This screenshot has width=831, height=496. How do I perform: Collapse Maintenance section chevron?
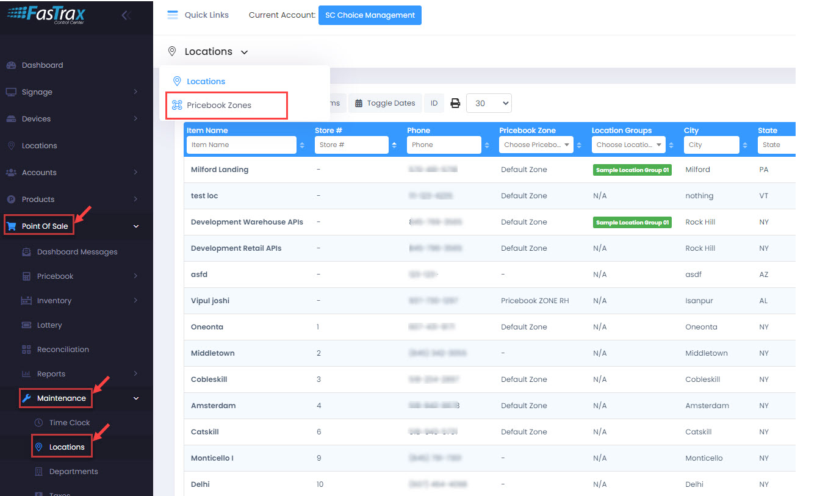pyautogui.click(x=136, y=398)
